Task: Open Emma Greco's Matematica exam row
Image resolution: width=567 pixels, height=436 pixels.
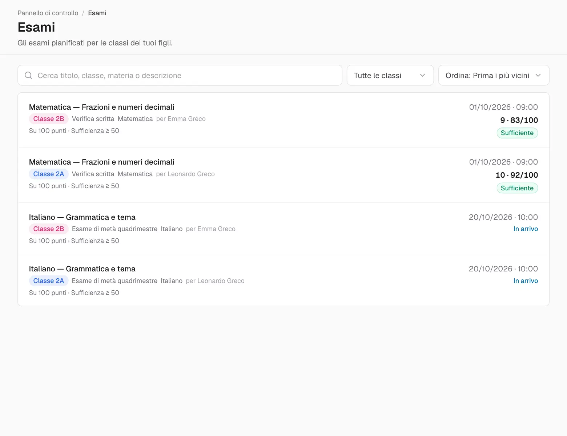Action: [283, 120]
